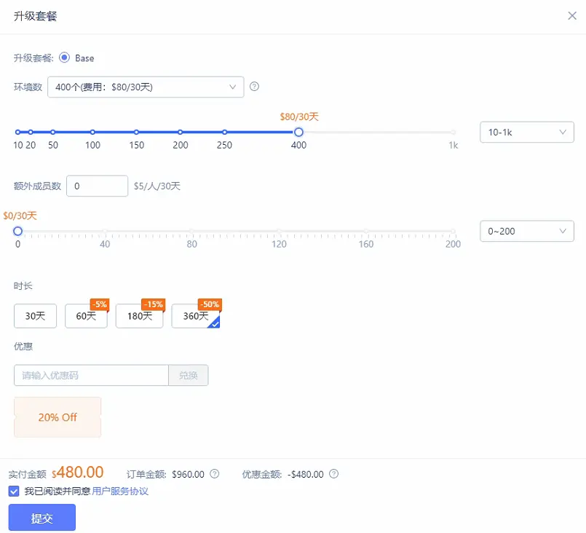Screen dimensions: 586x533
Task: Click the help icon next to 环境数
Action: 254,87
